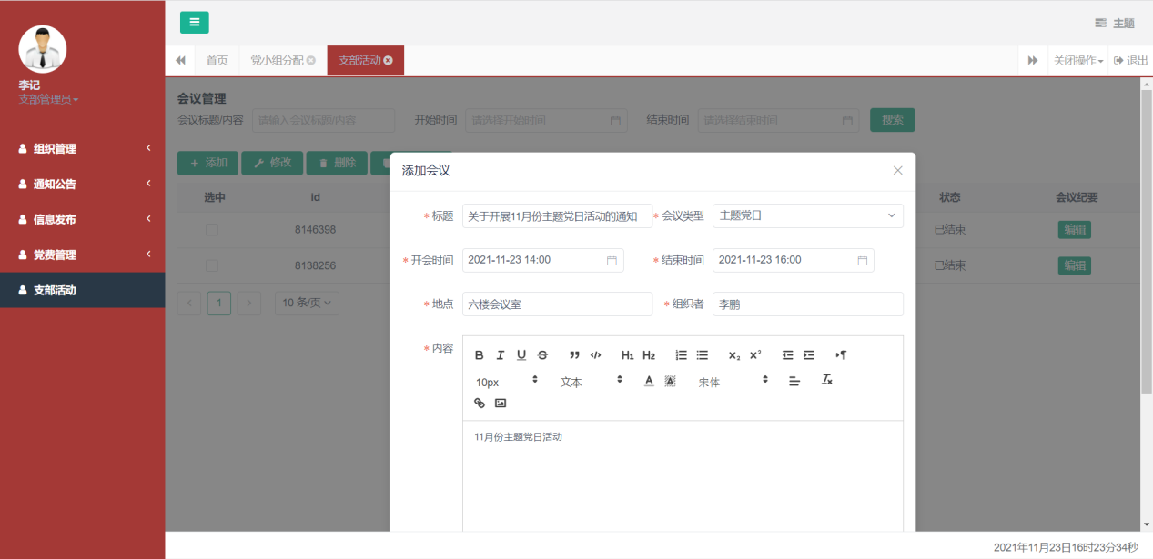The width and height of the screenshot is (1153, 559).
Task: Switch to the 首页 tab
Action: click(x=217, y=61)
